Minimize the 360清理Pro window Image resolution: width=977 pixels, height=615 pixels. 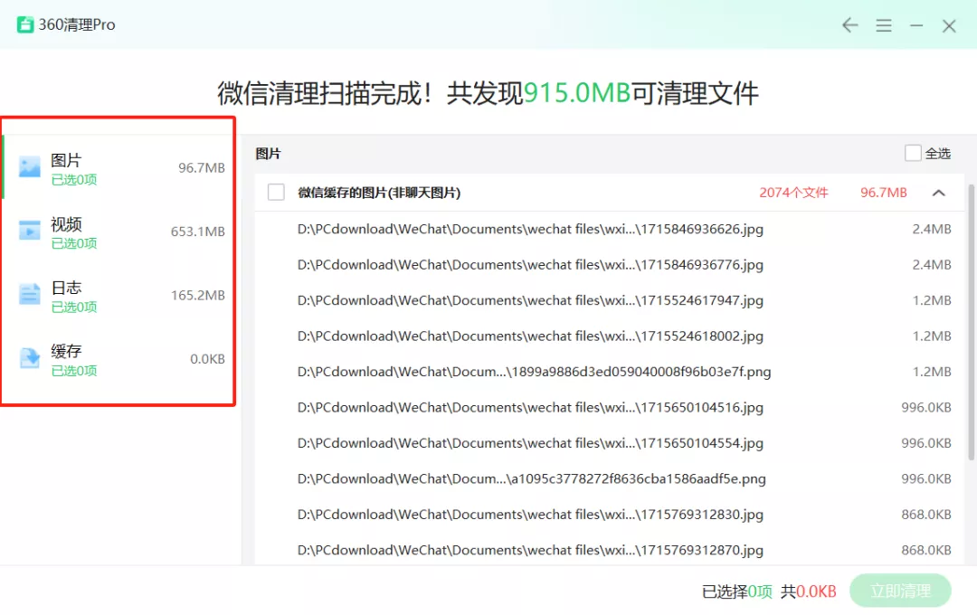916,25
